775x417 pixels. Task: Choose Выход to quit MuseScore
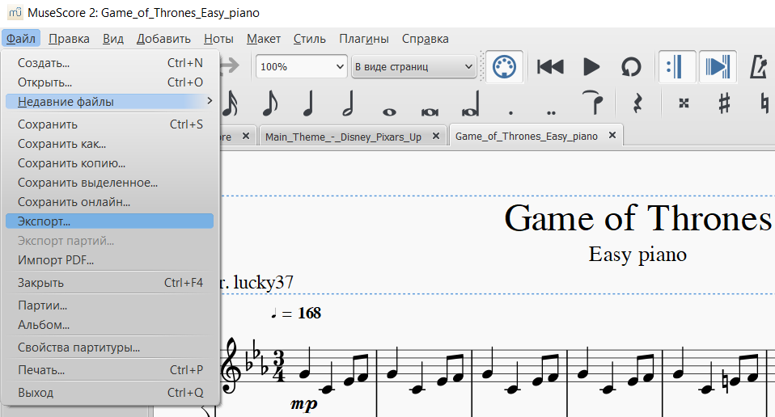pos(110,393)
